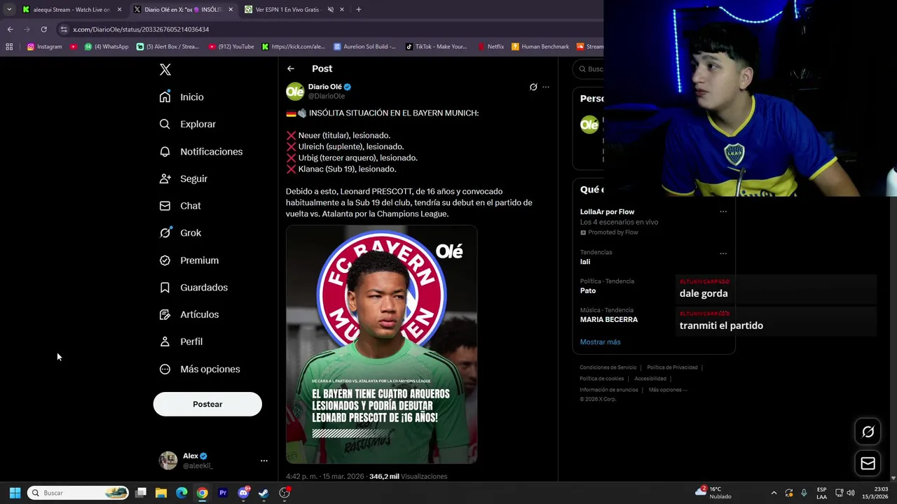Image resolution: width=897 pixels, height=504 pixels.
Task: Open Chat in the X sidebar
Action: click(180, 206)
